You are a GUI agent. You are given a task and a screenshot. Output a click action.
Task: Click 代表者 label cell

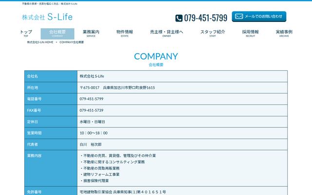pyautogui.click(x=51, y=144)
